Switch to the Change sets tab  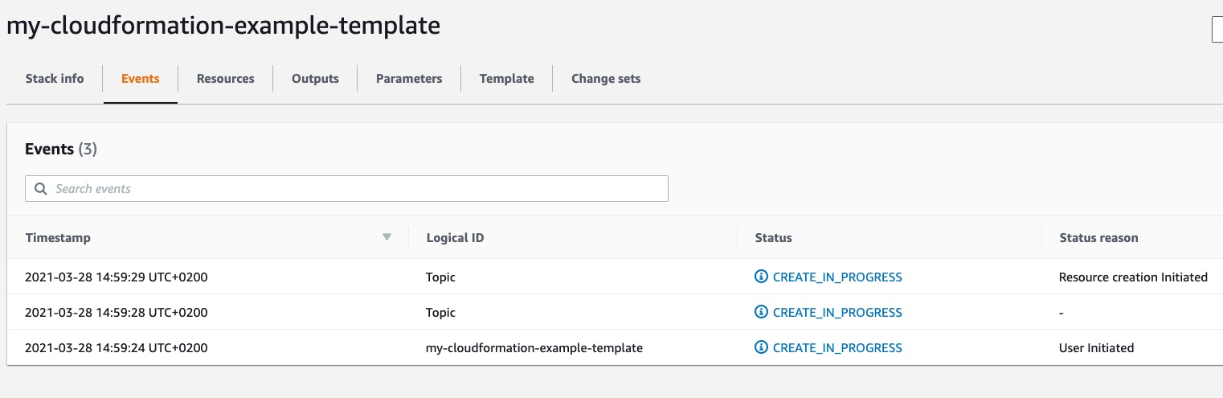click(x=606, y=79)
